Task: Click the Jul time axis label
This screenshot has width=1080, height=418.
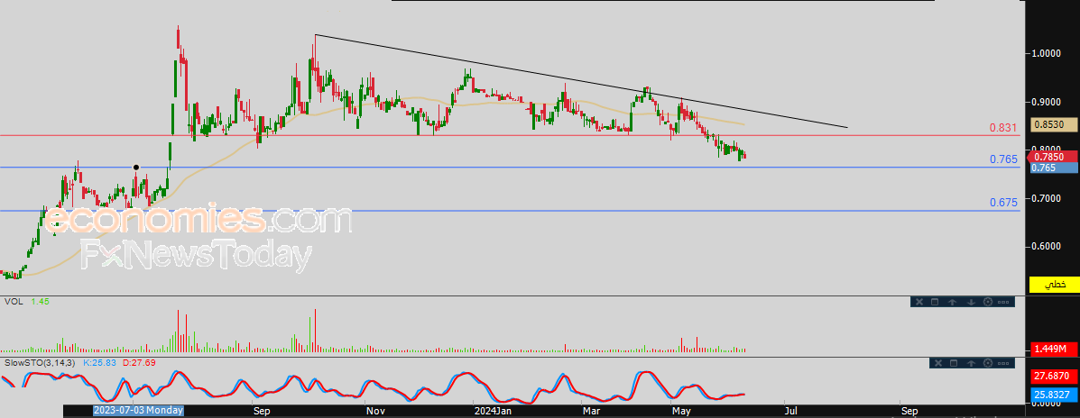Action: point(790,411)
